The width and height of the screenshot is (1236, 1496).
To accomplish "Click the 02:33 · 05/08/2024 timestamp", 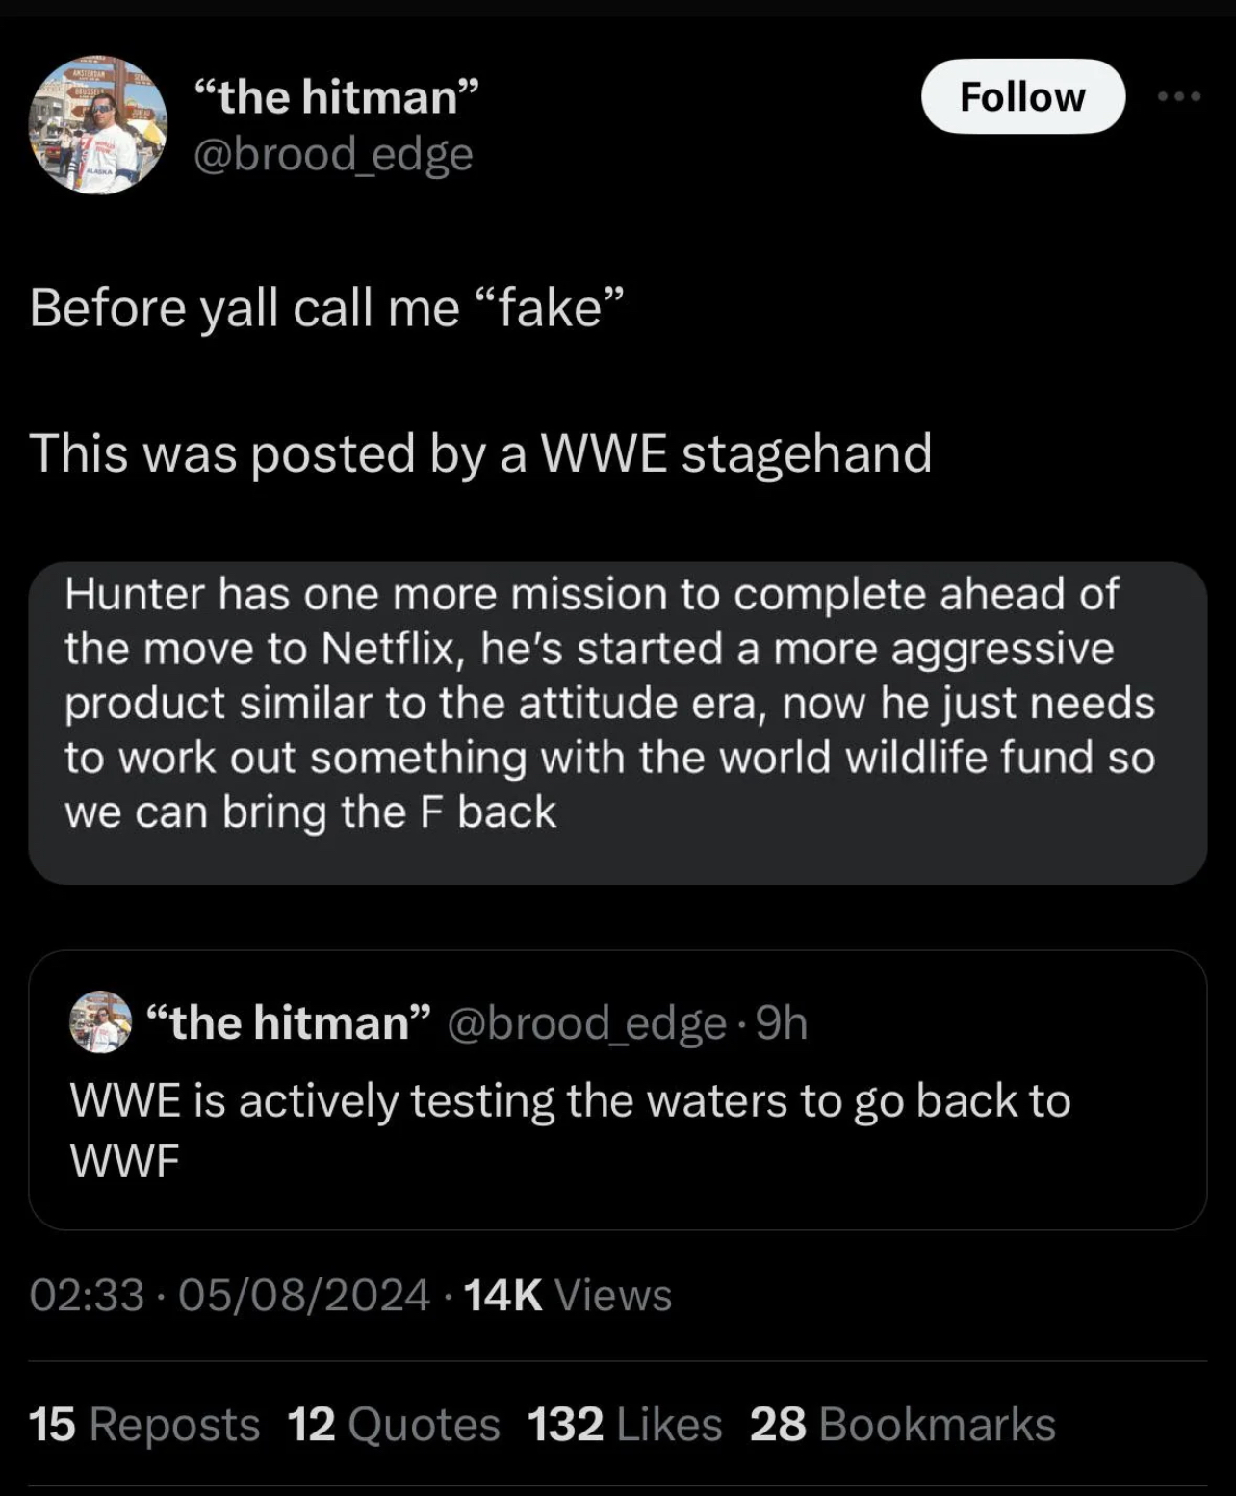I will (x=229, y=1295).
